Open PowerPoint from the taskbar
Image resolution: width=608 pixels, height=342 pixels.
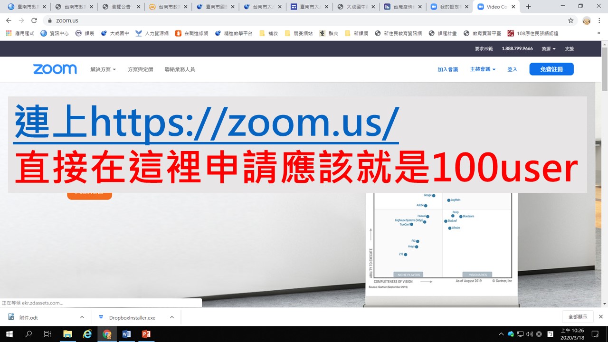click(146, 334)
